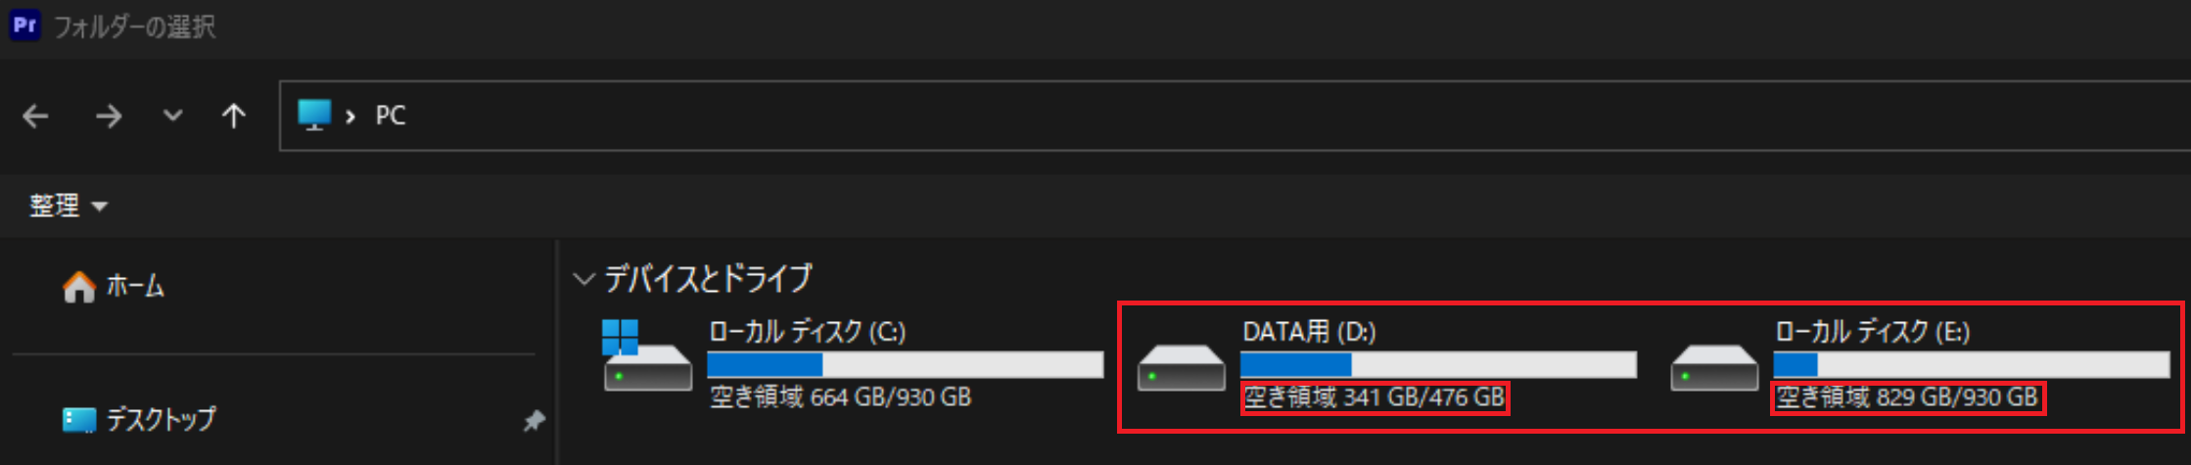Viewport: 2191px width, 465px height.
Task: Open the recent locations dropdown chevron
Action: [172, 116]
